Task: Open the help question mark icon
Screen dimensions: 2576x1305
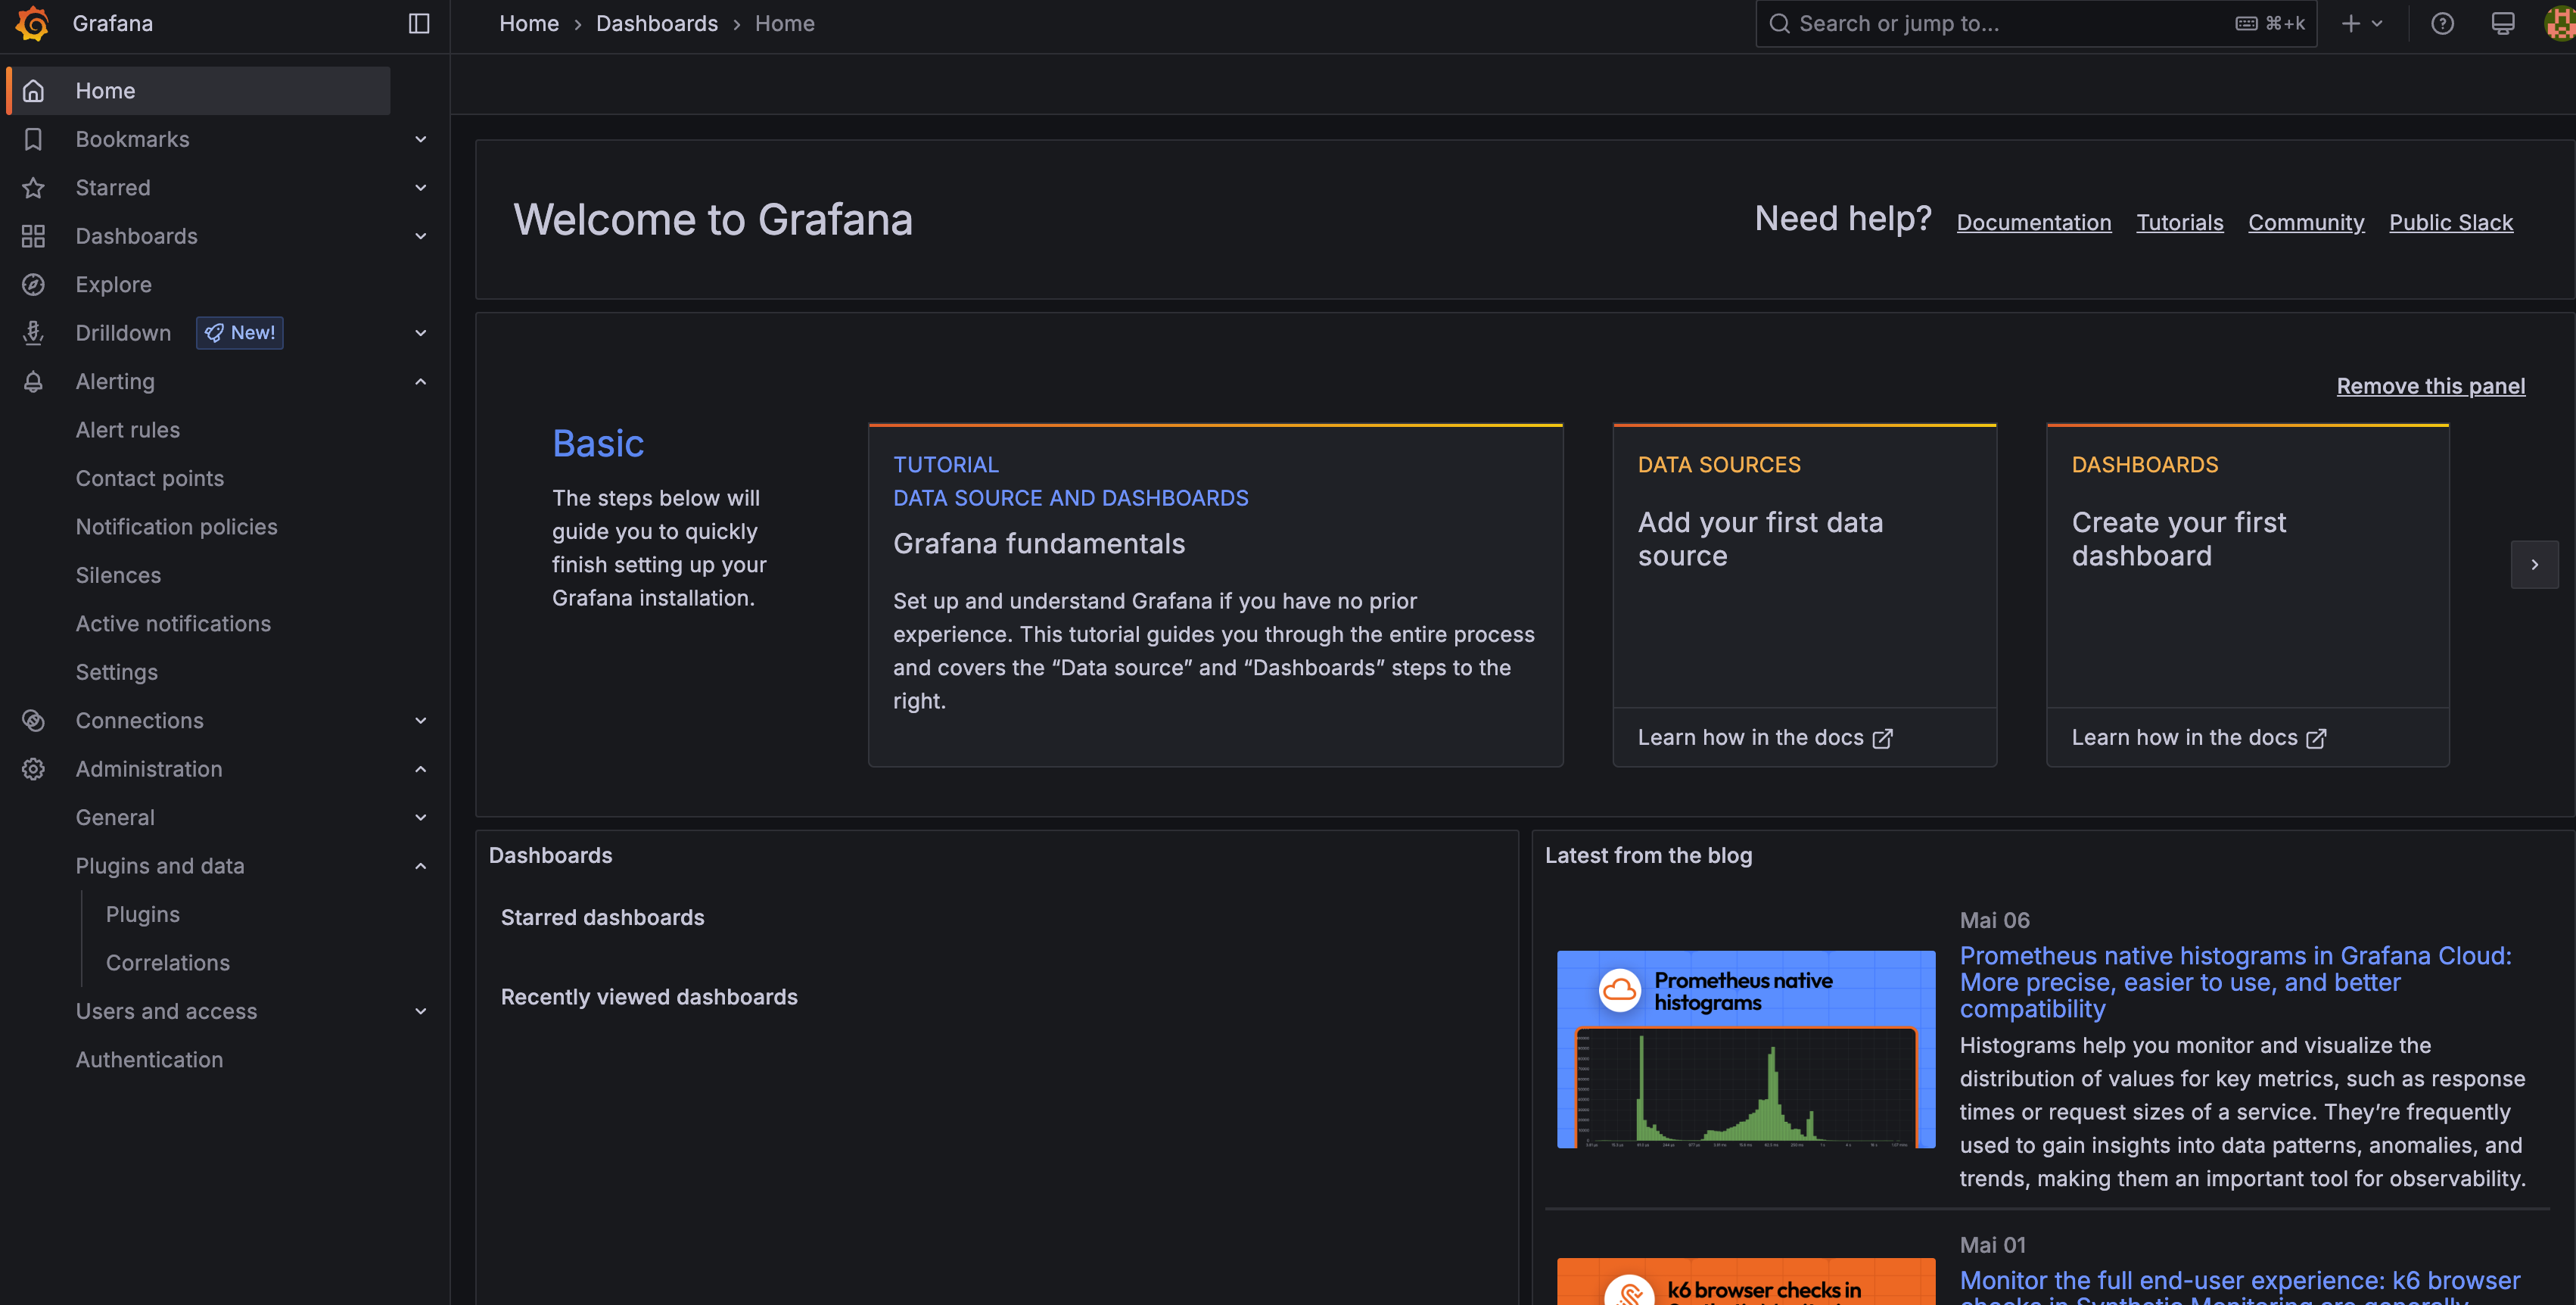Action: click(x=2442, y=23)
